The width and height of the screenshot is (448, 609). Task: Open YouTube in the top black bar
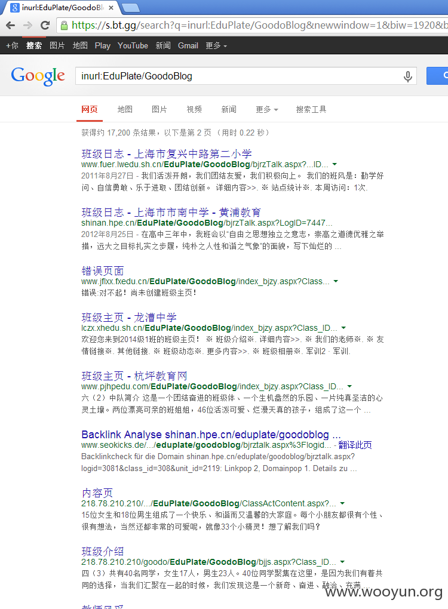coord(133,45)
